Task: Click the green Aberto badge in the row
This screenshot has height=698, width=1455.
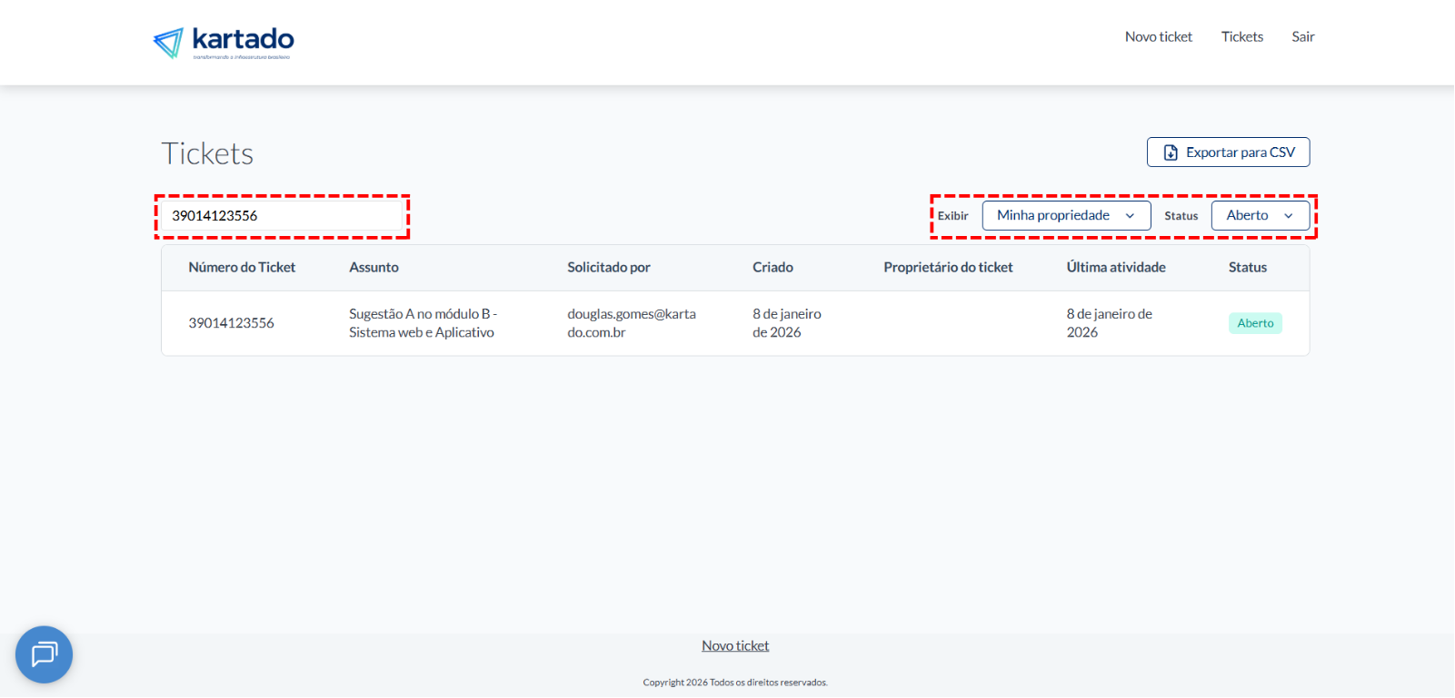Action: (x=1255, y=323)
